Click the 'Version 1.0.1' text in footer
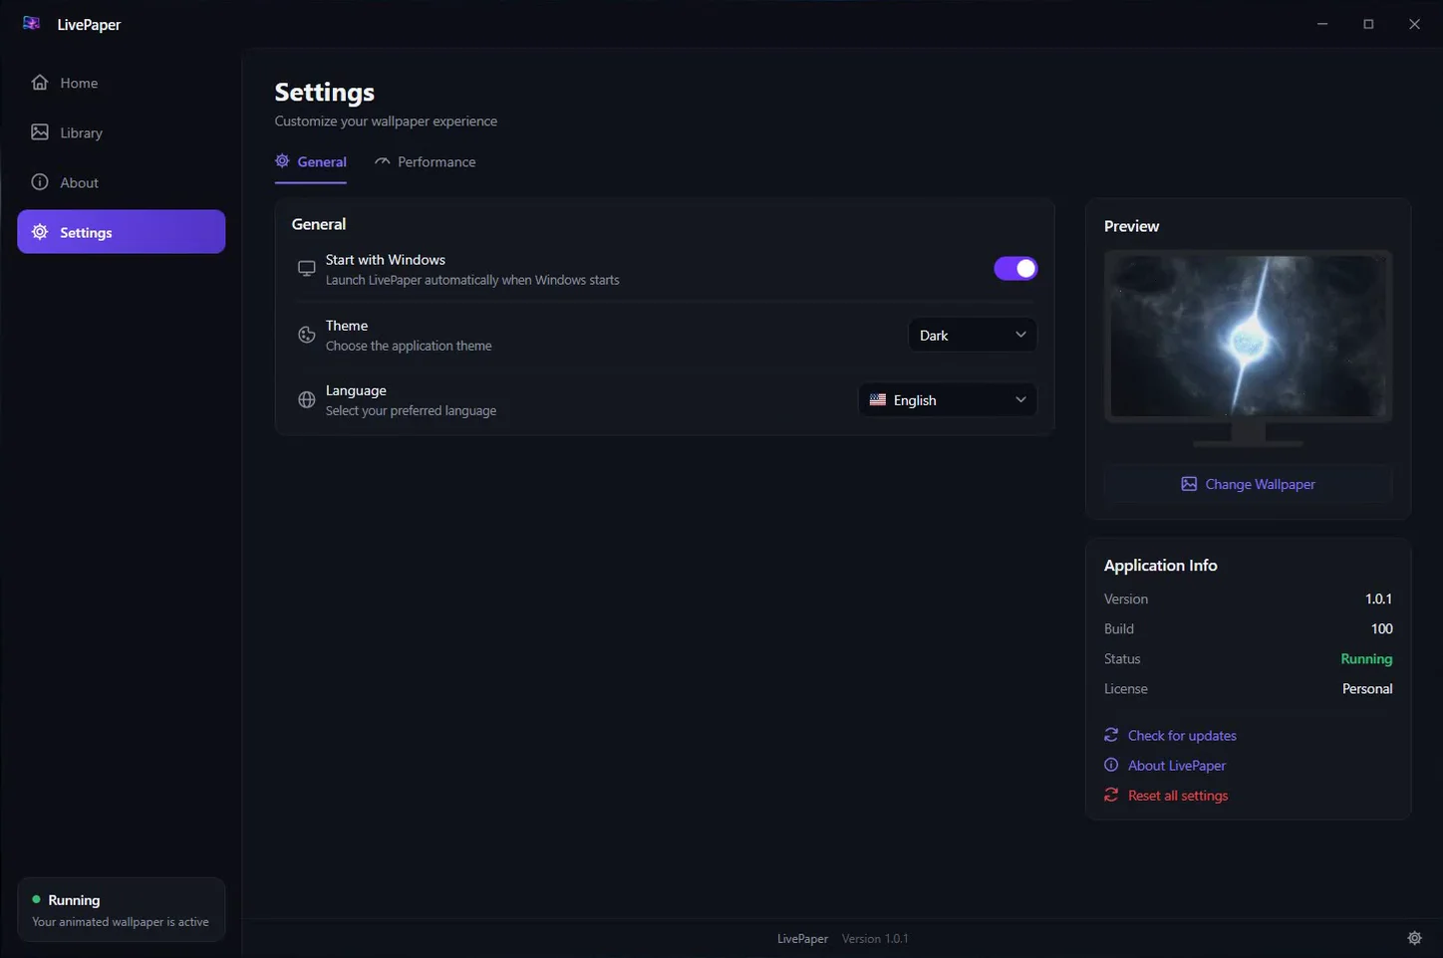This screenshot has width=1443, height=958. click(875, 938)
